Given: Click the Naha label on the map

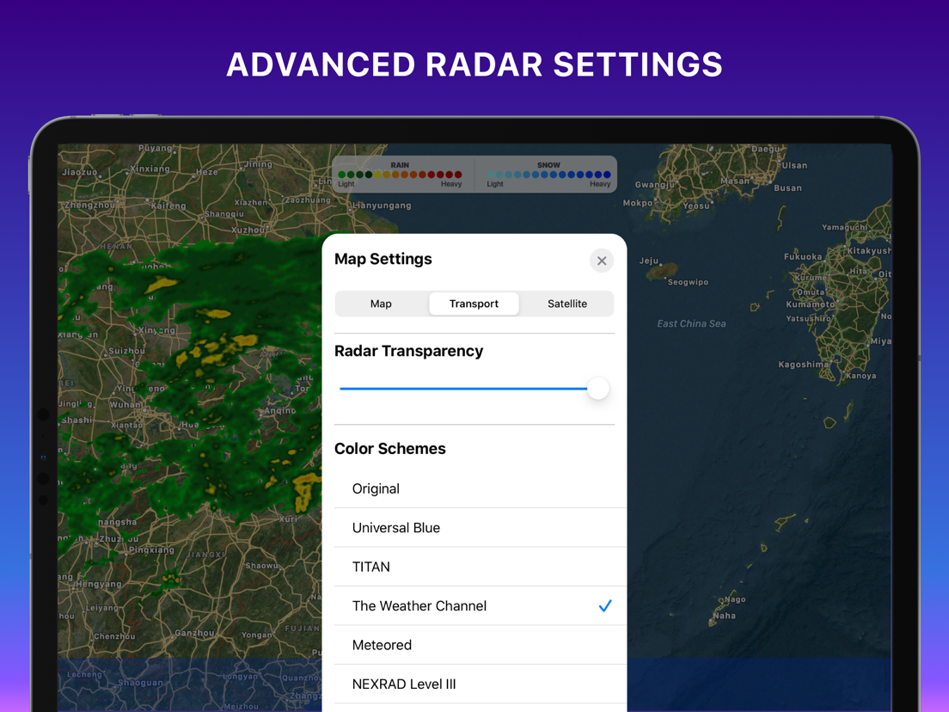Looking at the screenshot, I should (724, 616).
